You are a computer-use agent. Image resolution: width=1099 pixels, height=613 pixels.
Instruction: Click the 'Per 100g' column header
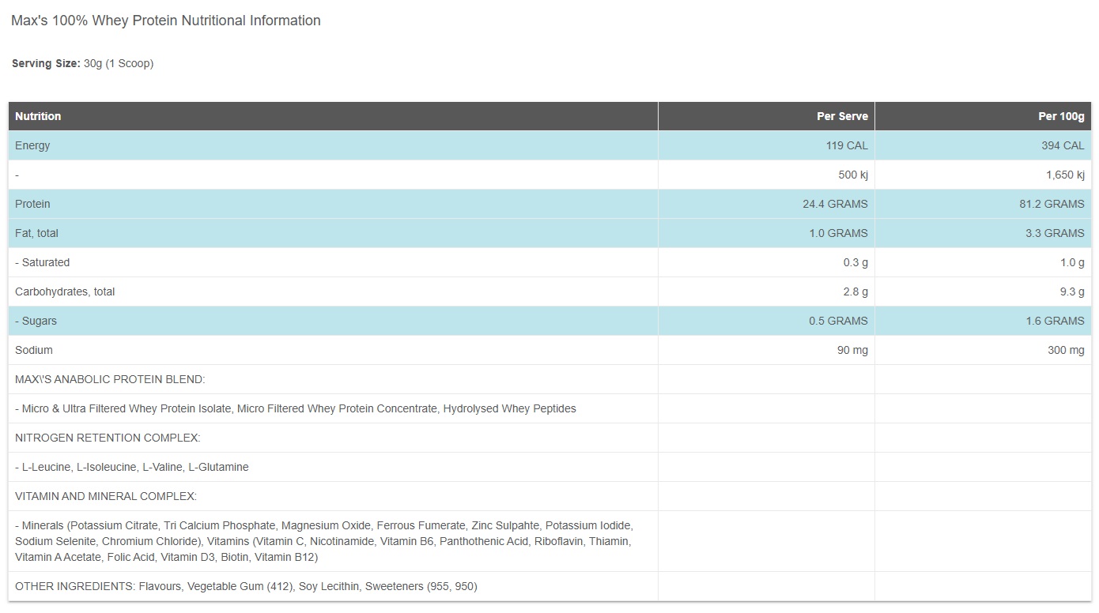point(1061,116)
